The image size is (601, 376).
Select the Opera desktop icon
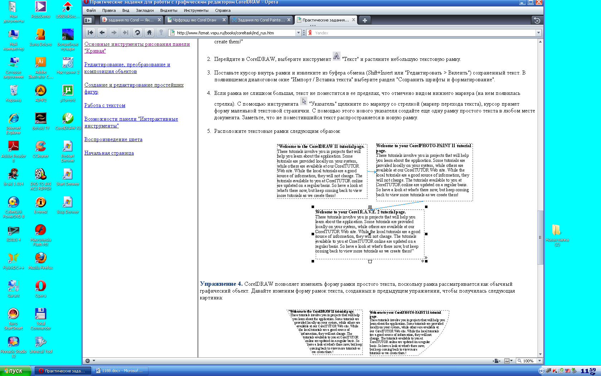(40, 288)
